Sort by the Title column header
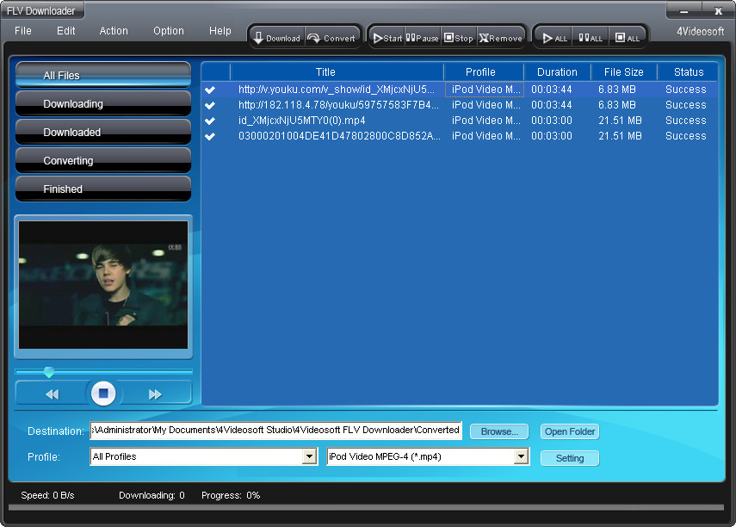 [x=337, y=72]
